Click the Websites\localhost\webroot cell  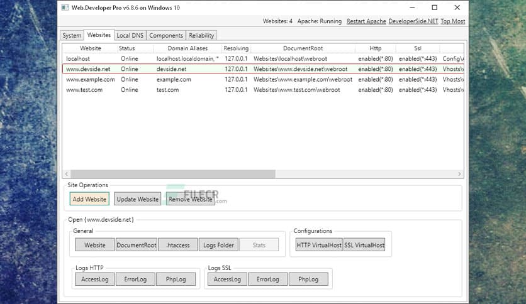pos(290,58)
